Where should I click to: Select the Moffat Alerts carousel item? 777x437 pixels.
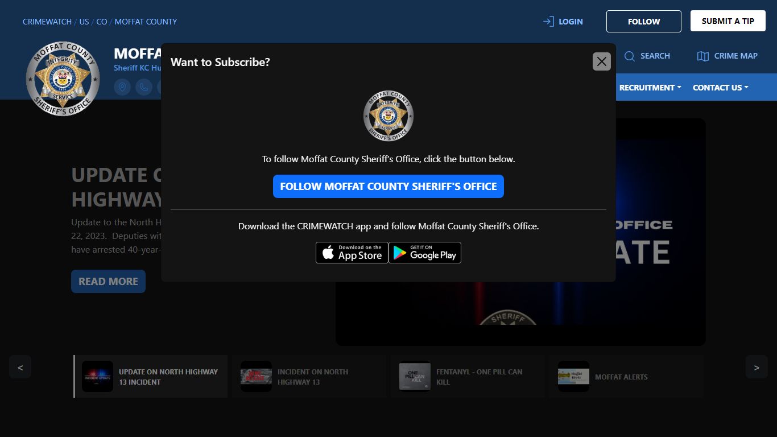(626, 377)
